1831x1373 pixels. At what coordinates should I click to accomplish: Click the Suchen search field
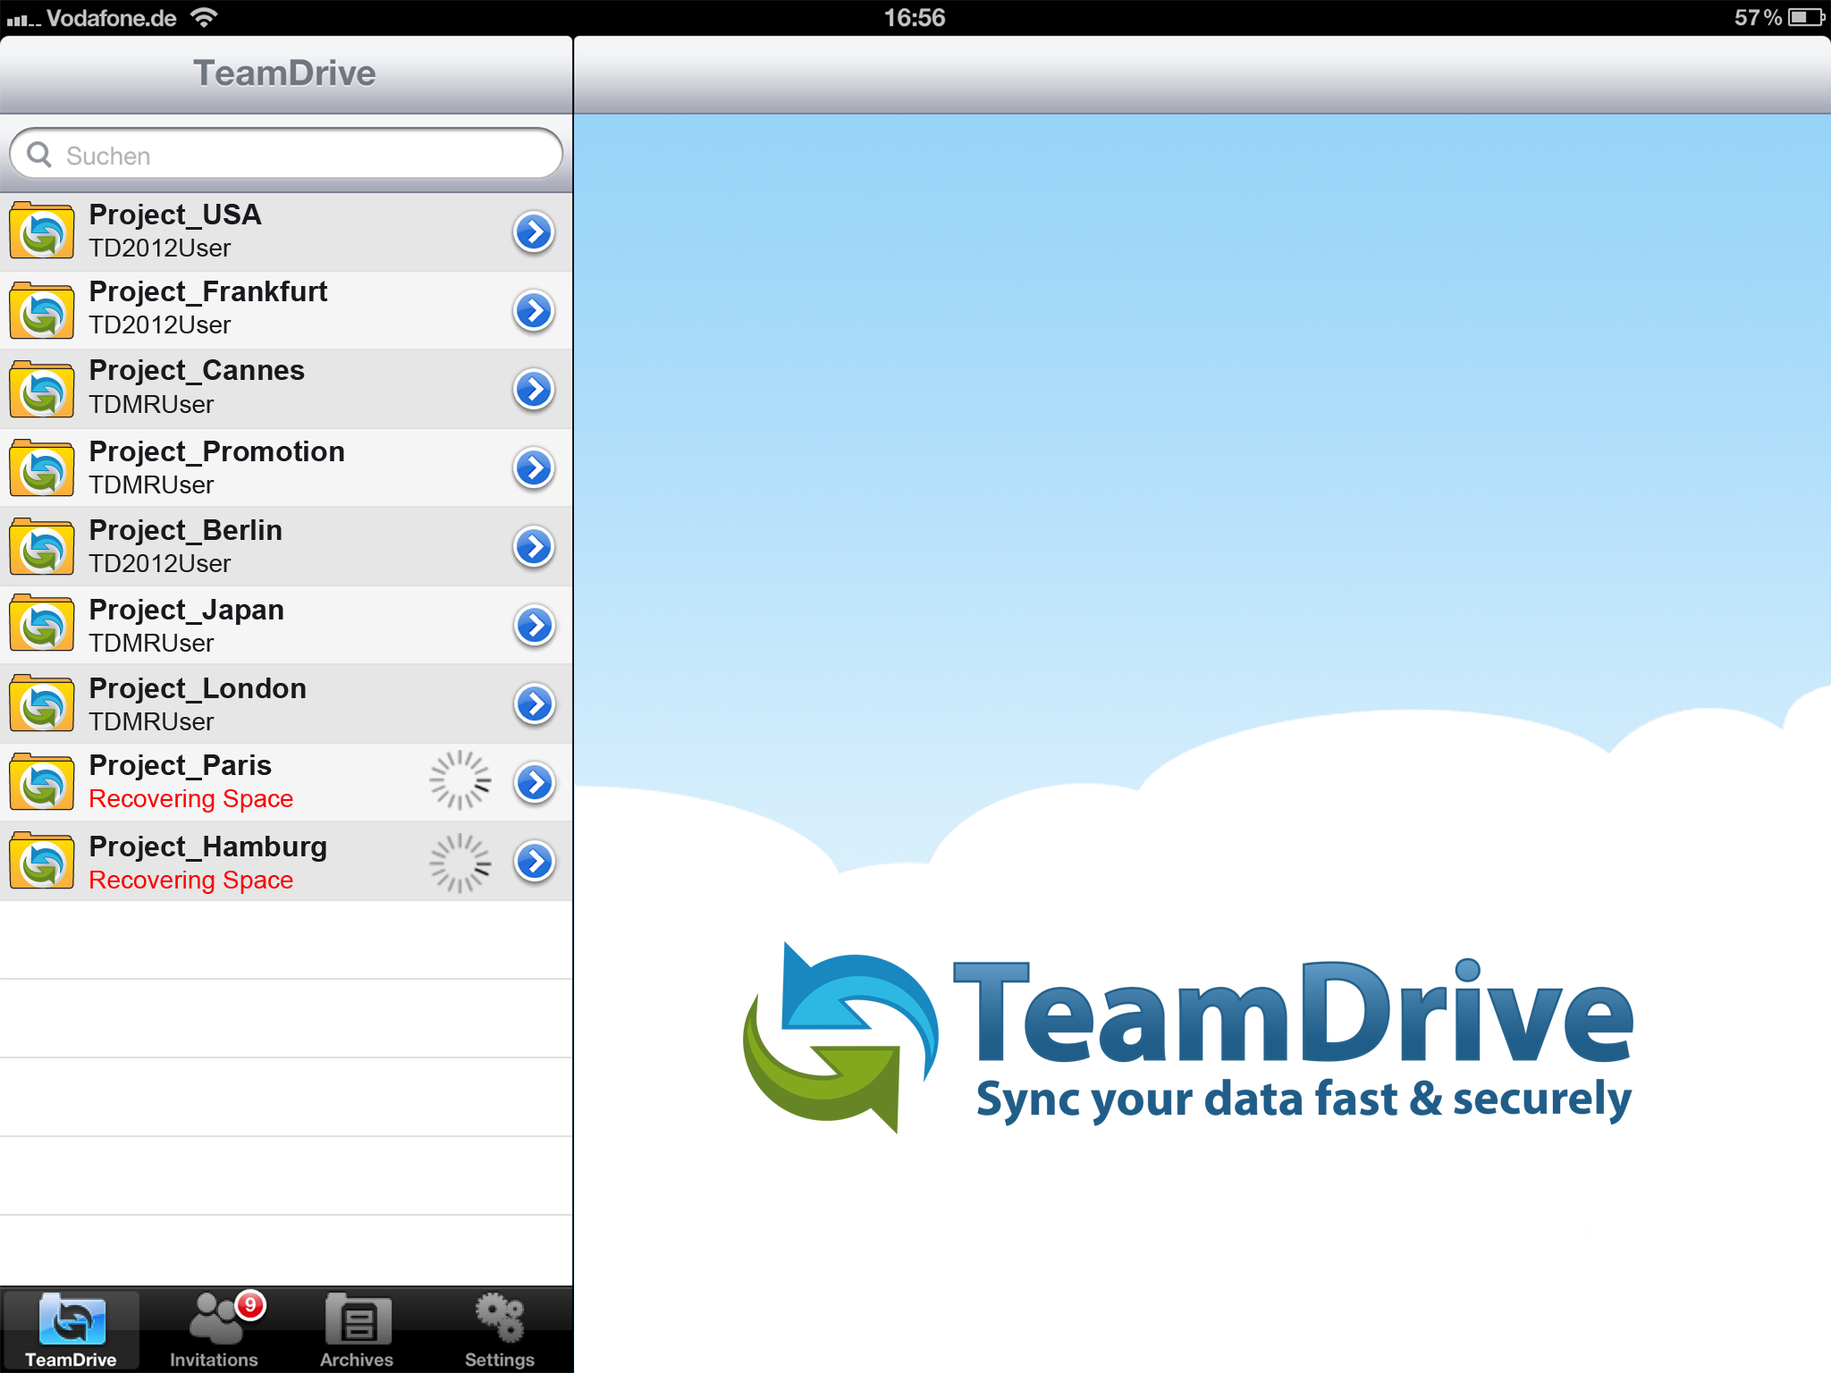tap(286, 155)
